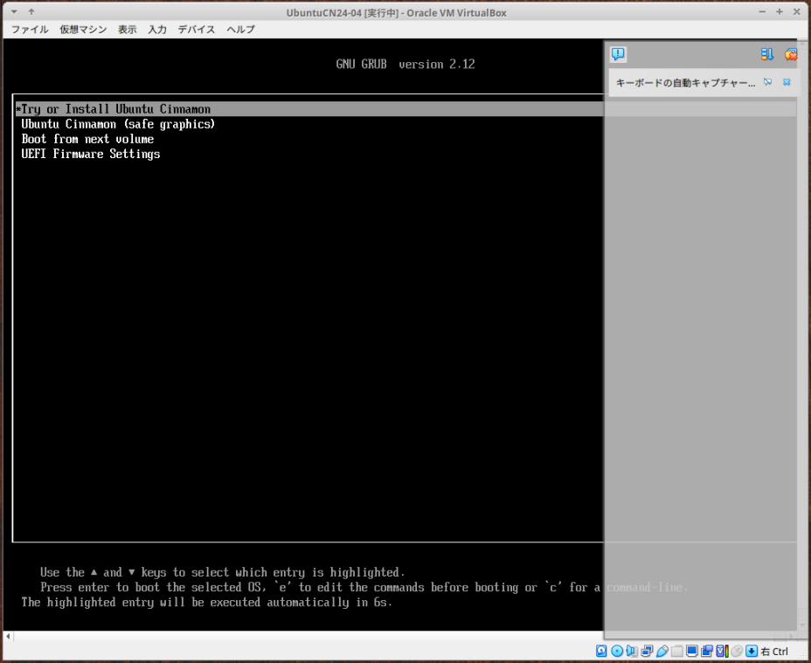This screenshot has height=663, width=811.
Task: Open the 入力 menu
Action: (157, 30)
